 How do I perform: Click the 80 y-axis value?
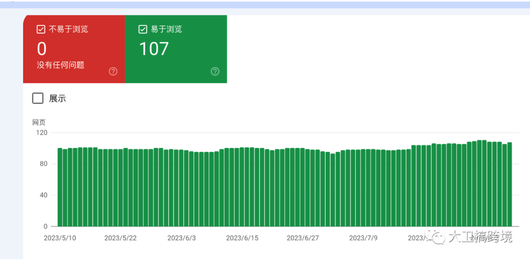44,164
